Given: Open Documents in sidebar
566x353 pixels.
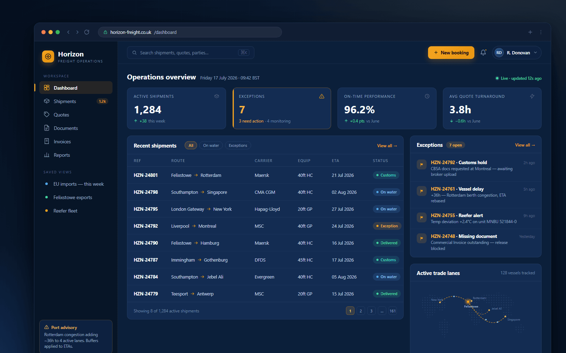Looking at the screenshot, I should [76, 128].
